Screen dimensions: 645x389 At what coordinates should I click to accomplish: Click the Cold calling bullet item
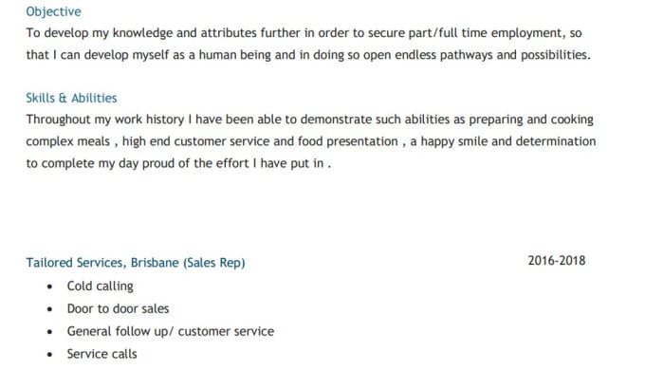(100, 287)
